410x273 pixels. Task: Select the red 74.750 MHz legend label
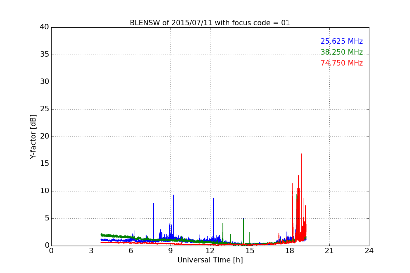pos(342,63)
